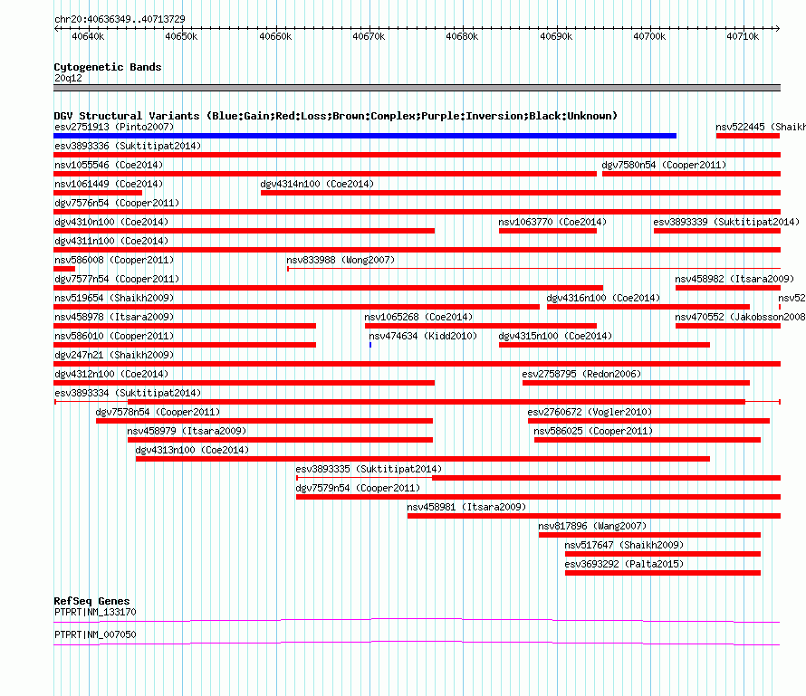Select dgv4311n100 (Coe2014) label
Image resolution: width=806 pixels, height=696 pixels.
point(111,241)
